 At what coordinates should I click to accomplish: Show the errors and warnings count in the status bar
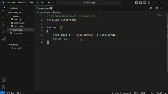pos(10,93)
